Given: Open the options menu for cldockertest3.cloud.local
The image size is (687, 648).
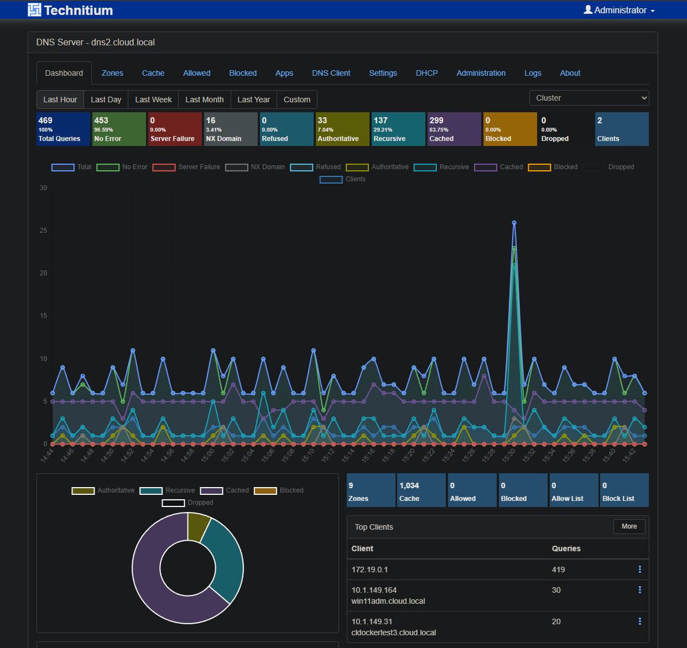Looking at the screenshot, I should 640,621.
